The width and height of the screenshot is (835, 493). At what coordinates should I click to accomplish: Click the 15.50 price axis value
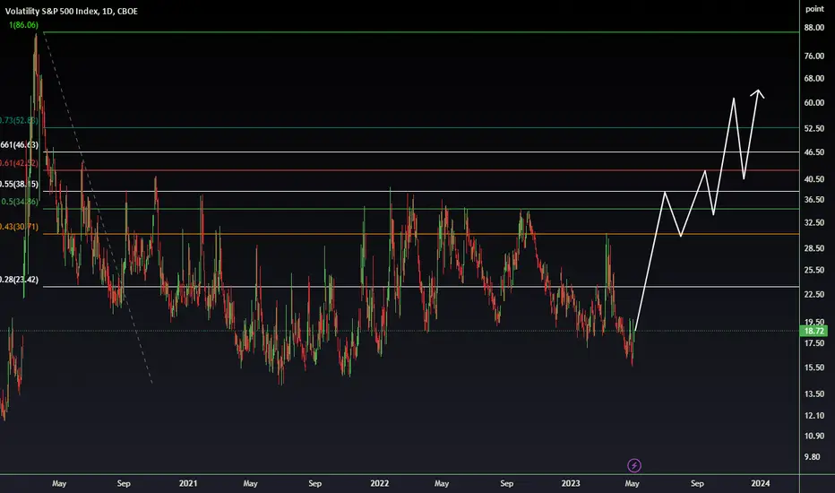(x=813, y=368)
